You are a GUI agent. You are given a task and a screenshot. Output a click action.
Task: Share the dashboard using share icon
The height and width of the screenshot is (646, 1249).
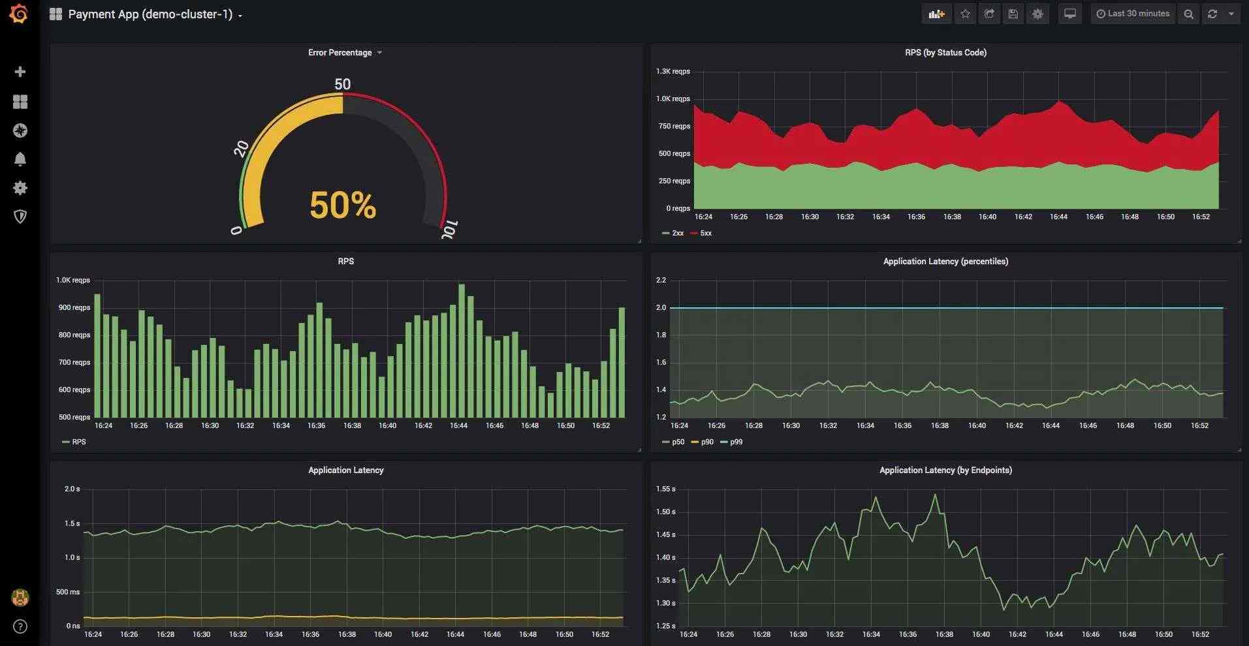click(x=989, y=14)
